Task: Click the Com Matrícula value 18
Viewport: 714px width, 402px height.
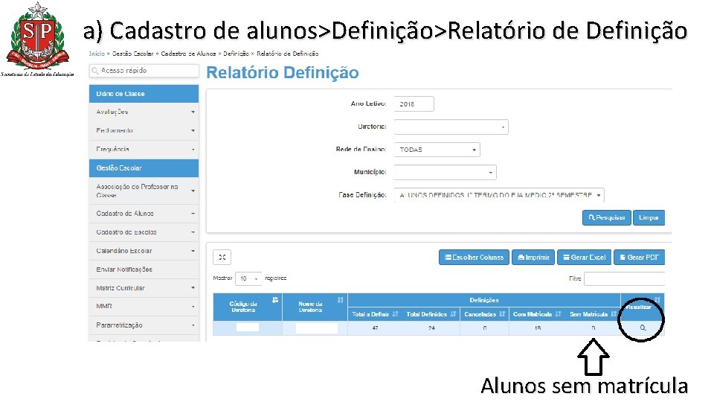Action: [538, 328]
